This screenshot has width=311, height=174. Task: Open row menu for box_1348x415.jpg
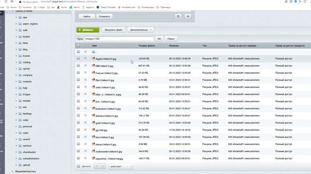(86, 101)
